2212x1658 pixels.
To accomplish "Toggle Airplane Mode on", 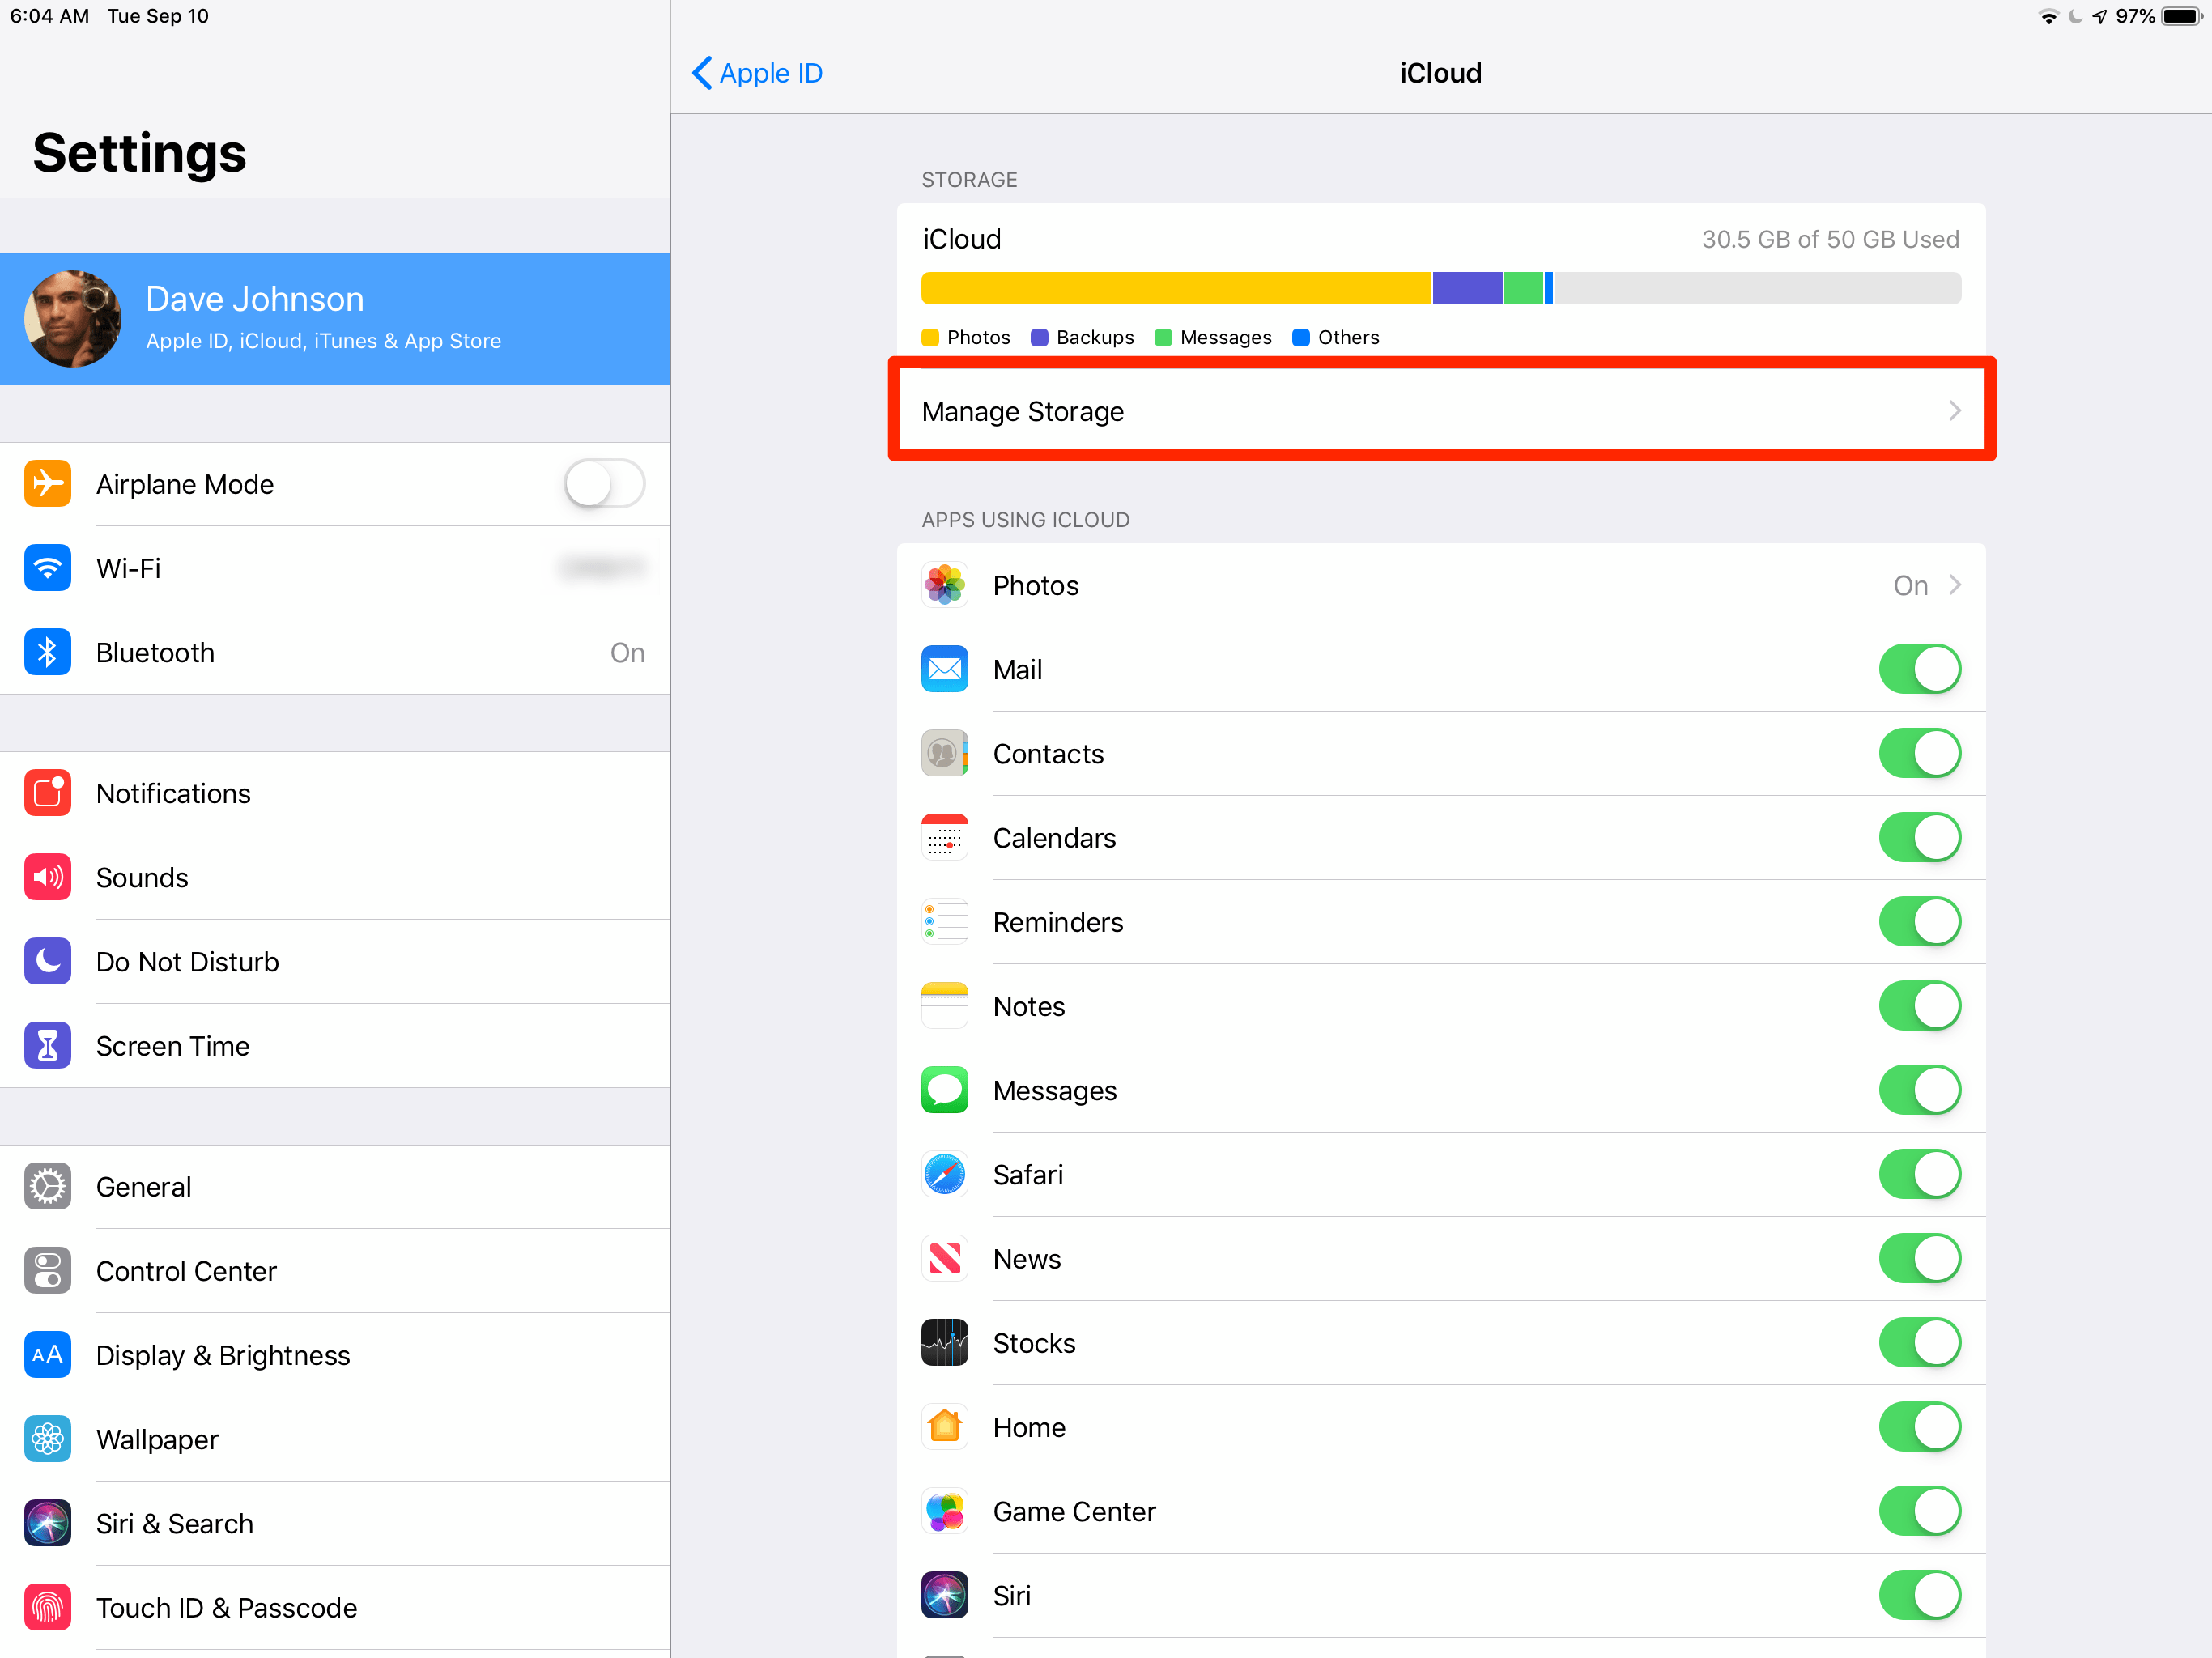I will tap(604, 484).
